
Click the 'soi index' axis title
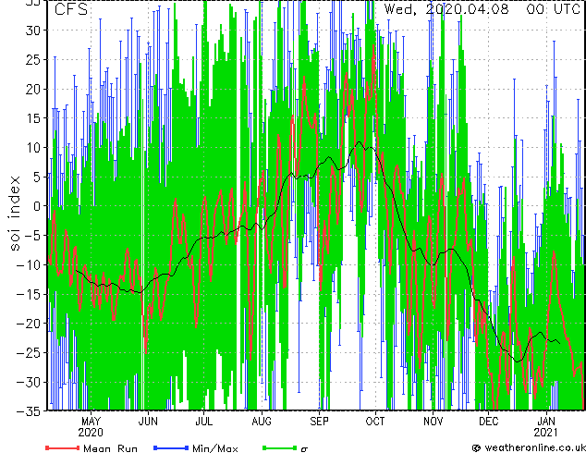[14, 213]
